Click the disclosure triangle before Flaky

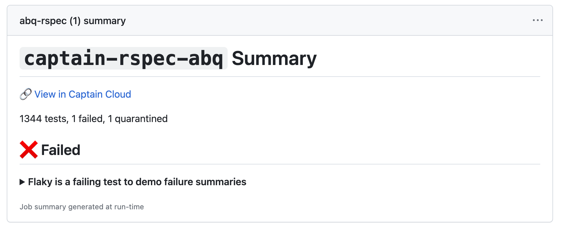point(22,182)
